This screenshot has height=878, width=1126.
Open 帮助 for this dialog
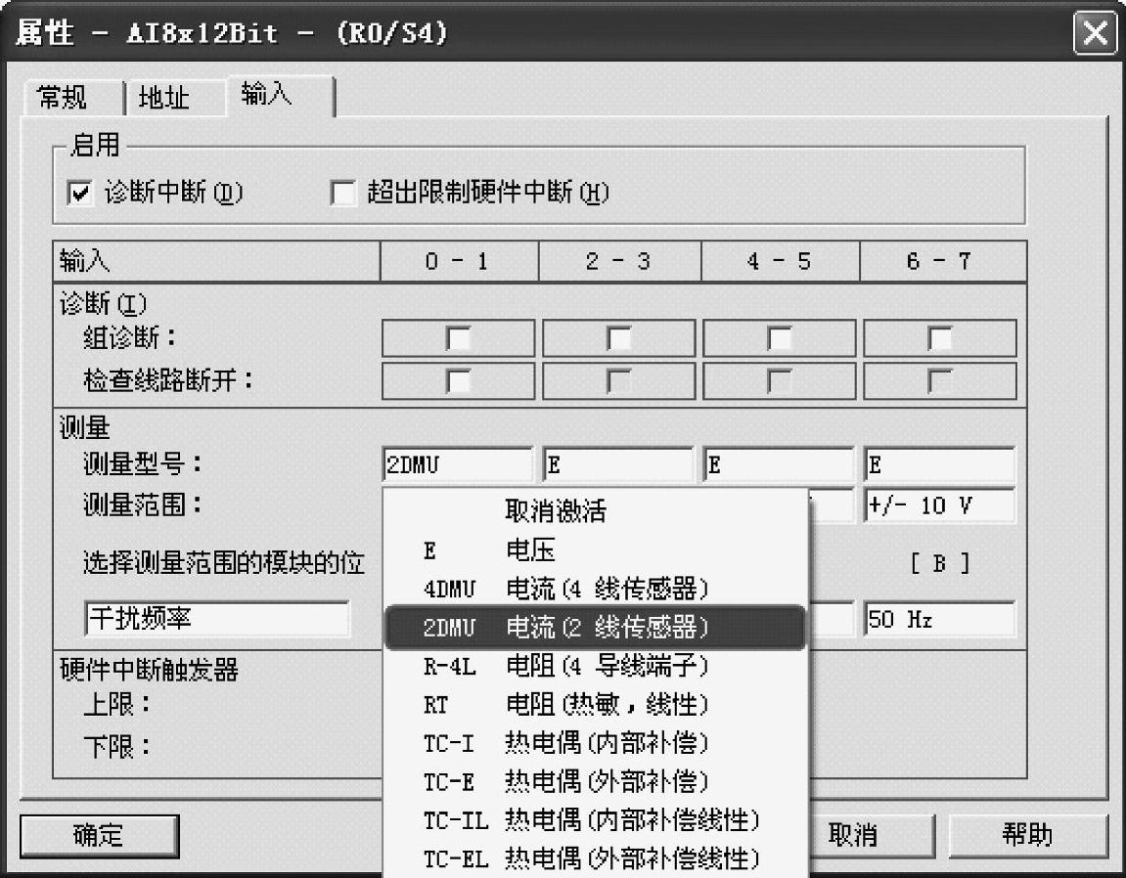(x=1027, y=836)
